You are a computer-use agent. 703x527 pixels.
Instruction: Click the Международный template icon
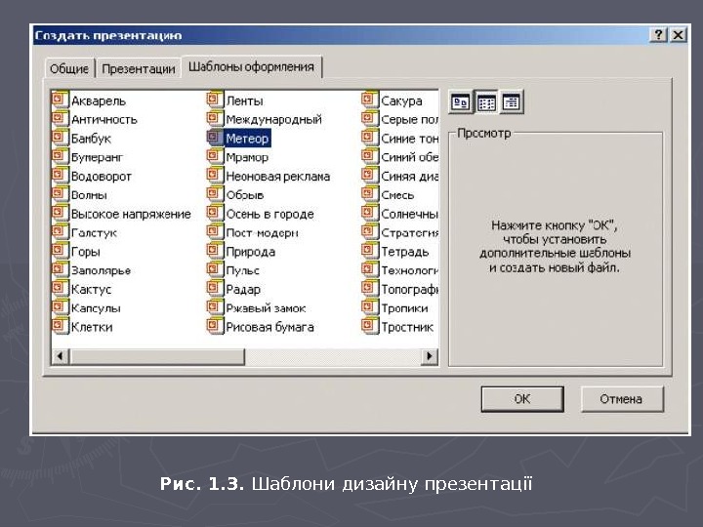215,119
